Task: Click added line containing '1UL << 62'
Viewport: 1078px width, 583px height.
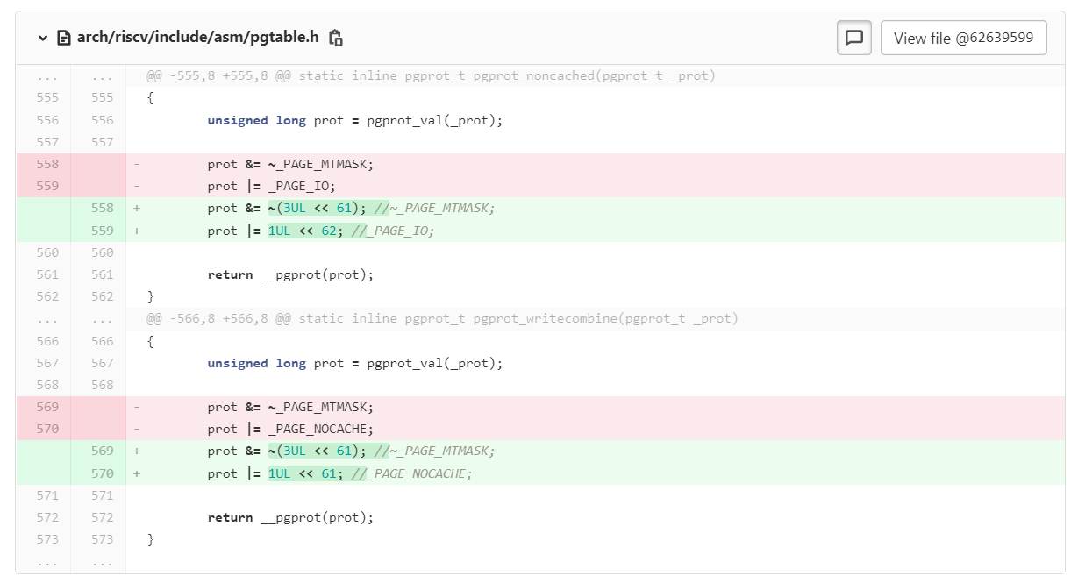Action: tap(321, 231)
